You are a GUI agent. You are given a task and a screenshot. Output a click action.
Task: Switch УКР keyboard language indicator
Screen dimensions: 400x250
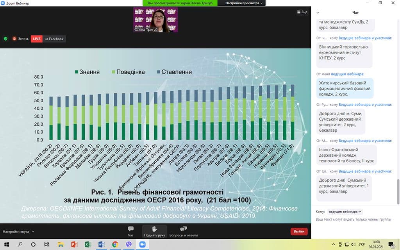point(361,245)
